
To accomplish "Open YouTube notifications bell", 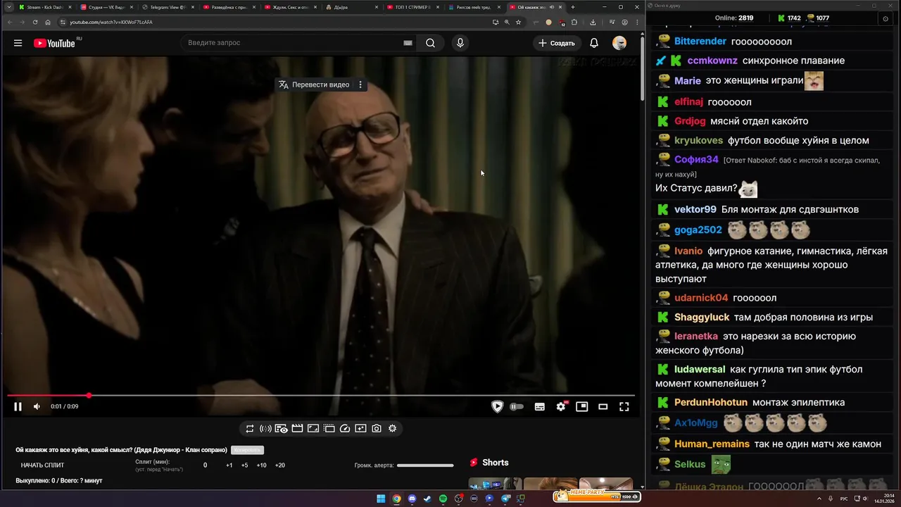I will tap(594, 43).
